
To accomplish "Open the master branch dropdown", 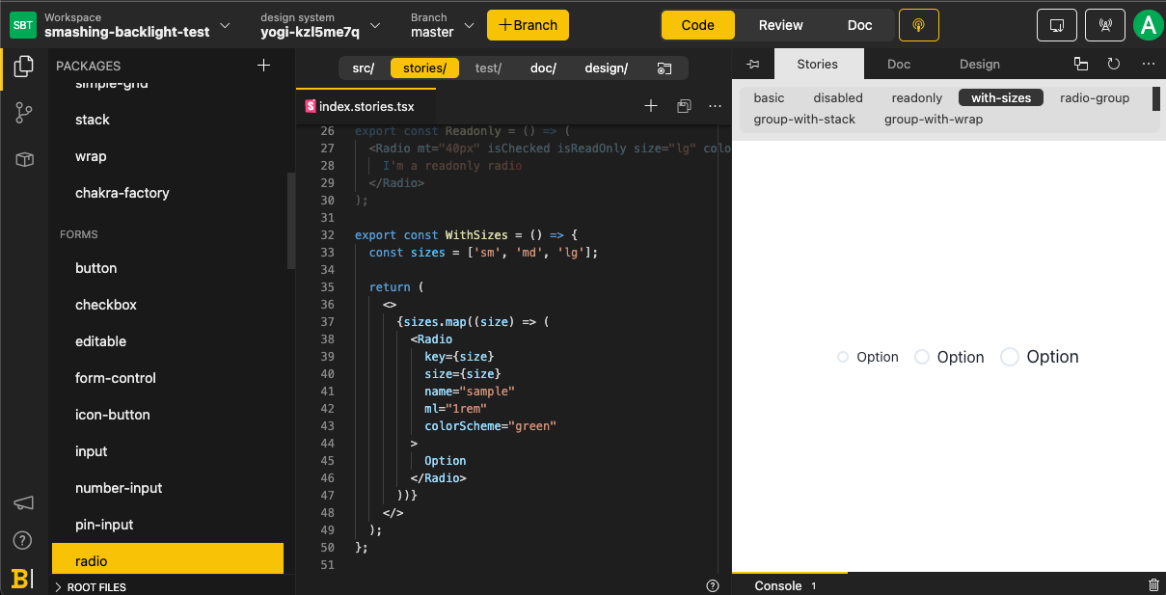I will [x=470, y=25].
